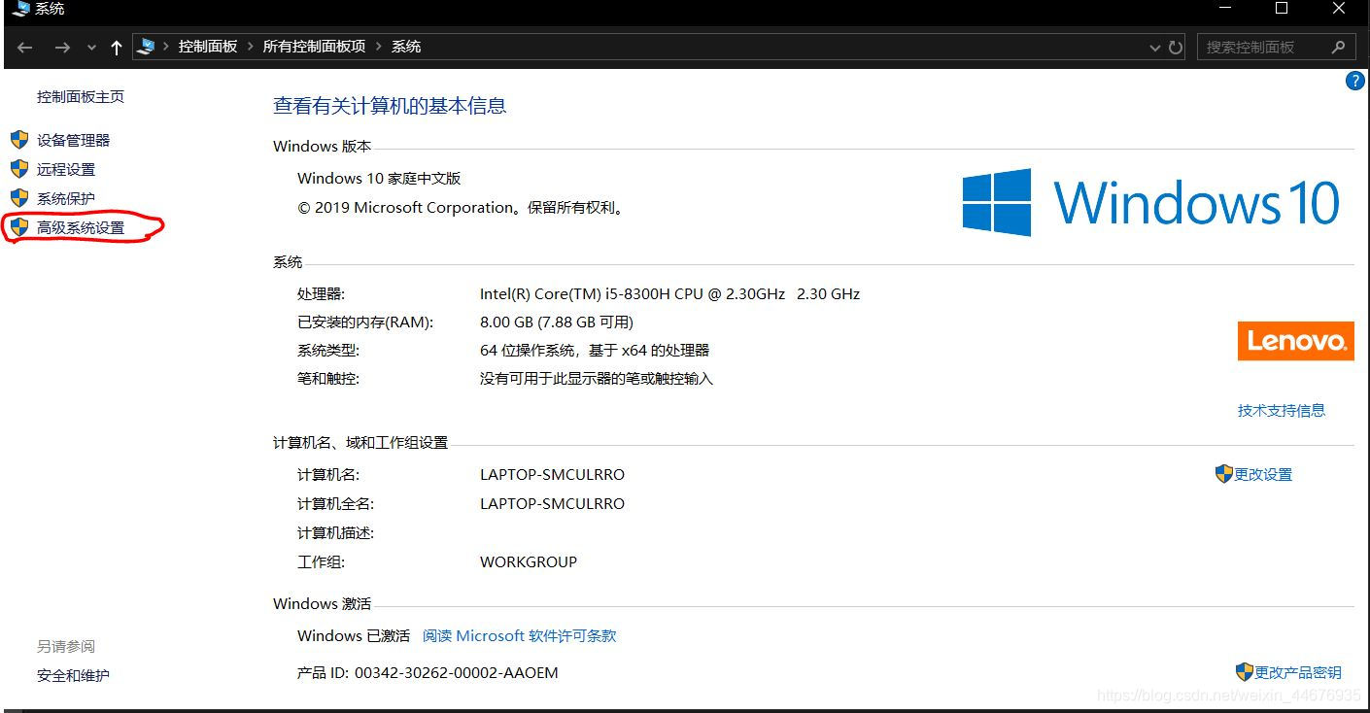Open 高级系统设置 from the sidebar
Screen dimensions: 1370x713
pyautogui.click(x=81, y=227)
